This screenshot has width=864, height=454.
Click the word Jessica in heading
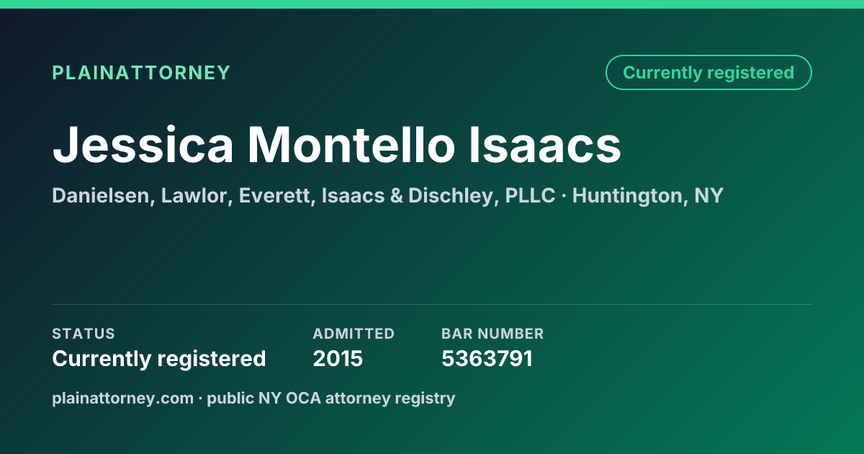point(143,144)
